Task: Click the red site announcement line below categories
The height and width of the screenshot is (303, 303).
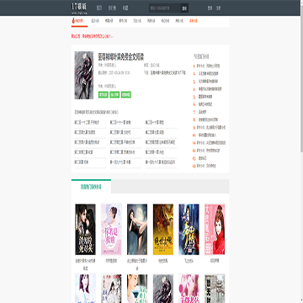Action: [x=93, y=36]
